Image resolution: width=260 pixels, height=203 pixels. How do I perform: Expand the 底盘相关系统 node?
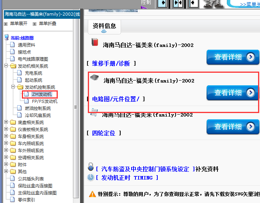point(6,122)
